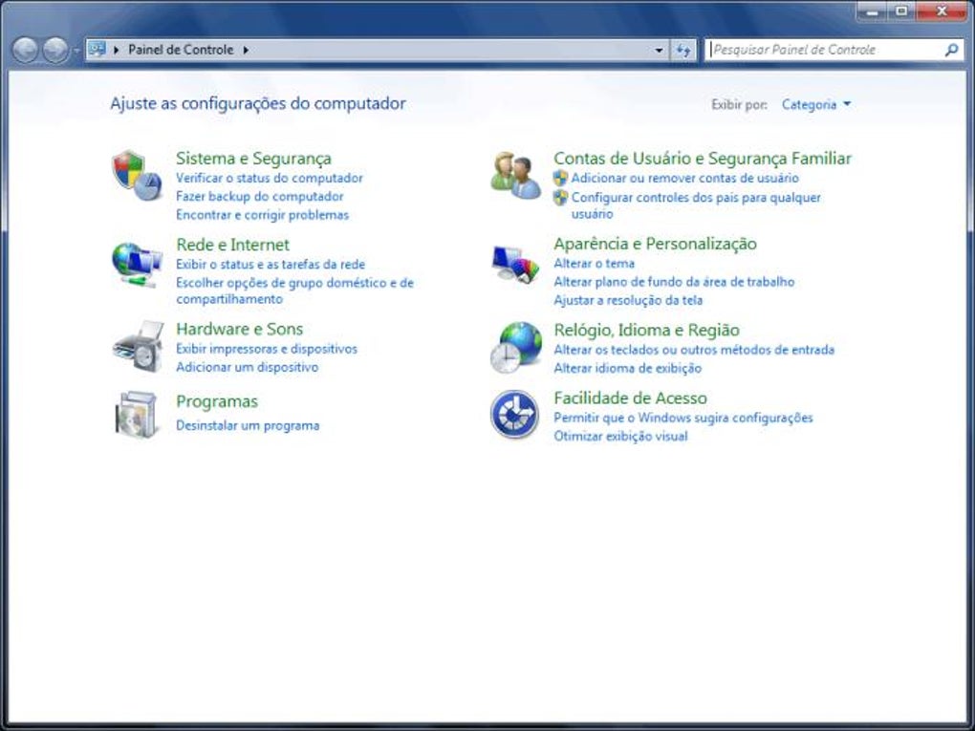Click Ajustar a resolução da tela
This screenshot has height=731, width=975.
628,300
